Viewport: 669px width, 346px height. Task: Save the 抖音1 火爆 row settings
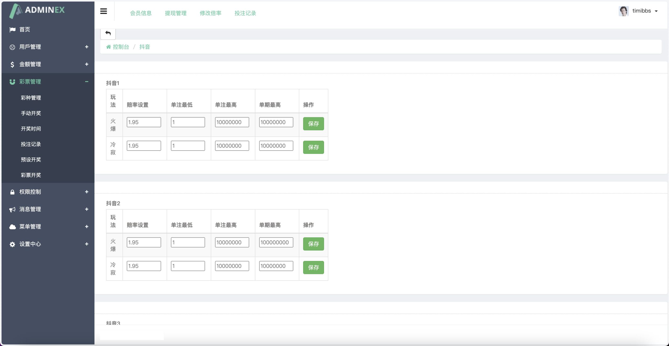pos(313,124)
